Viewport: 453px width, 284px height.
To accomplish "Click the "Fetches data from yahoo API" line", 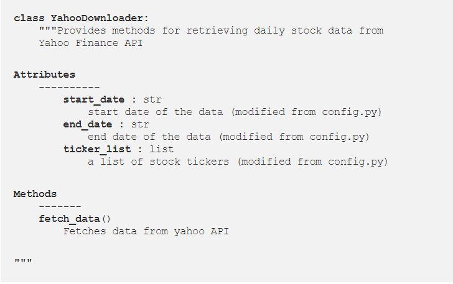I will (146, 231).
